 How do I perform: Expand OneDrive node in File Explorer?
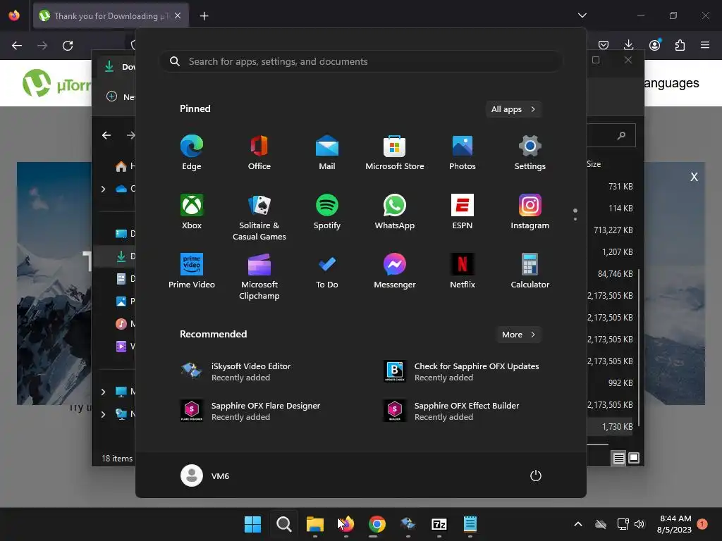(103, 189)
